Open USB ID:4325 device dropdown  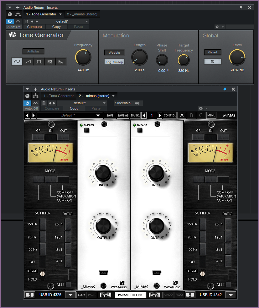[70, 295]
